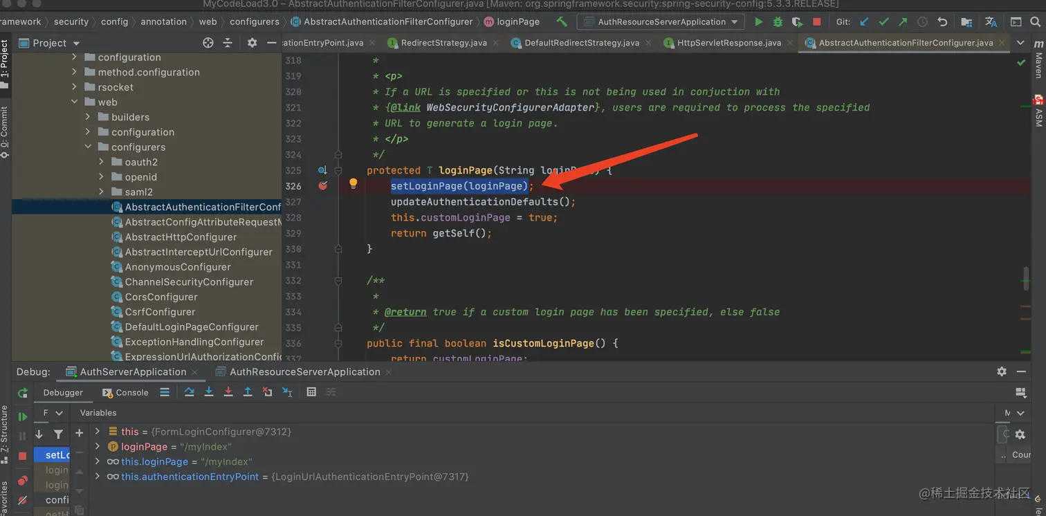This screenshot has width=1046, height=516.
Task: Expand this.authenticationEntryPoint watch node
Action: pyautogui.click(x=98, y=477)
